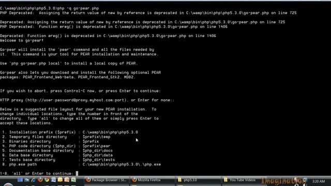Click the '$prefix\temp' value
Image resolution: width=331 pixels, height=186 pixels.
[x=97, y=137]
